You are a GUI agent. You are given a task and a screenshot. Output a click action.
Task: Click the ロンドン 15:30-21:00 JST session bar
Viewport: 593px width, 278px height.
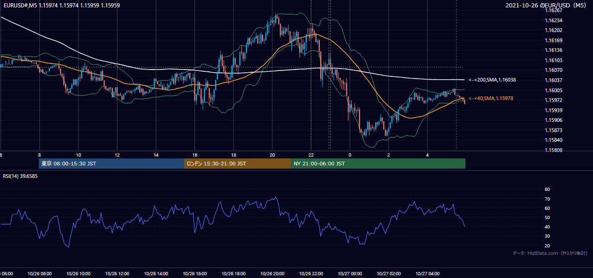click(x=238, y=164)
